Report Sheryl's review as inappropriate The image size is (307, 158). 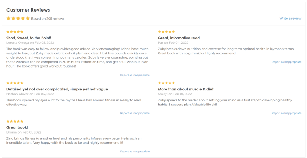tap(287, 113)
